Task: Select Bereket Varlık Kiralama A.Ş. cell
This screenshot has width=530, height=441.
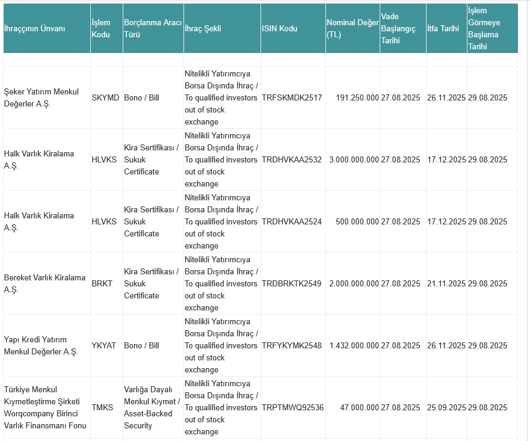Action: click(x=45, y=283)
